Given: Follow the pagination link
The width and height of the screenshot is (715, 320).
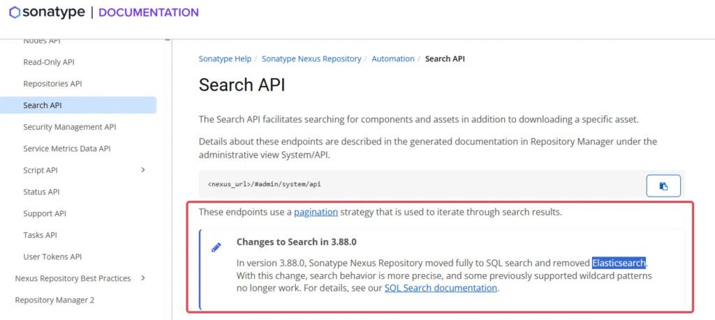Looking at the screenshot, I should pos(316,212).
